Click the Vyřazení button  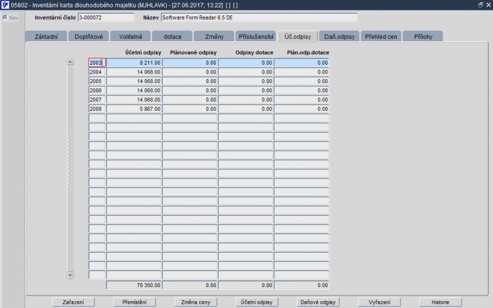coord(379,302)
